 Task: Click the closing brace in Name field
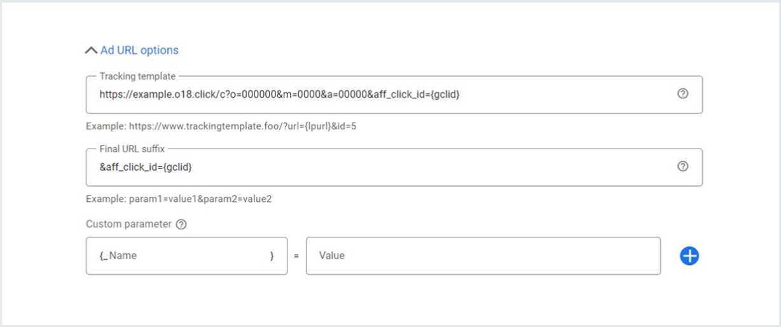pos(272,256)
